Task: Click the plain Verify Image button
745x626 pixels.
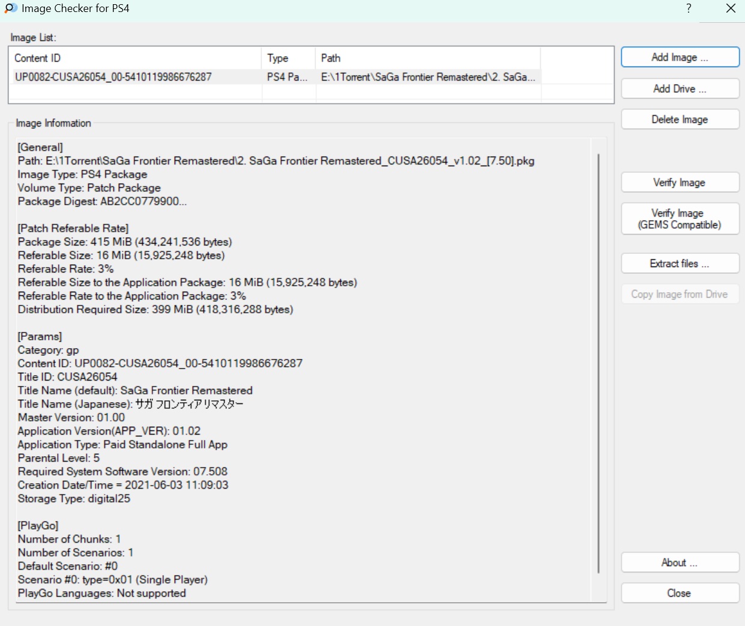Action: tap(680, 182)
